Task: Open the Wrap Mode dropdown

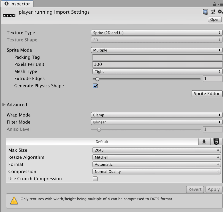Action: click(x=156, y=115)
